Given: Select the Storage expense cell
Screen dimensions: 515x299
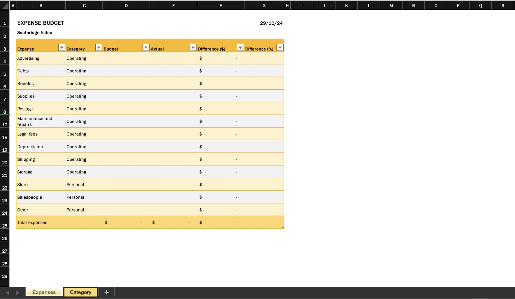Looking at the screenshot, I should [41, 172].
